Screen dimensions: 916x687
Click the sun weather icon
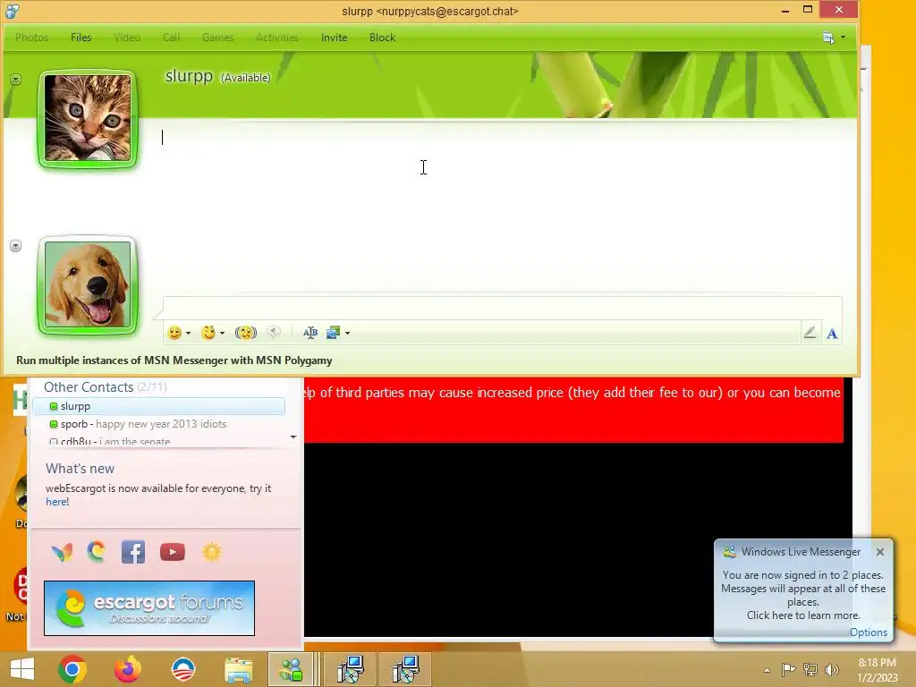point(211,552)
